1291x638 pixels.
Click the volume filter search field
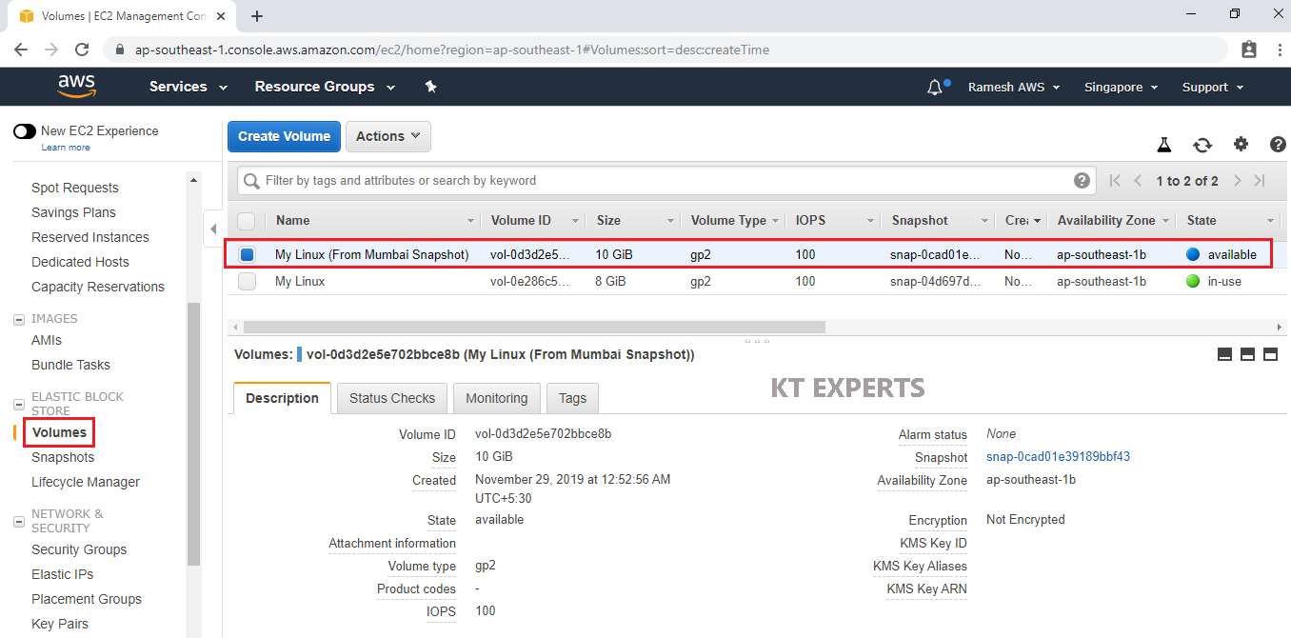665,180
